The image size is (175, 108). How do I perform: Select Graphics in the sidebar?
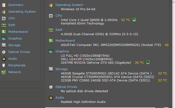[x=15, y=38]
